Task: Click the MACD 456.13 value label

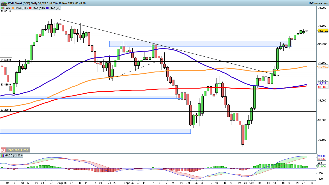Action: pos(322,156)
